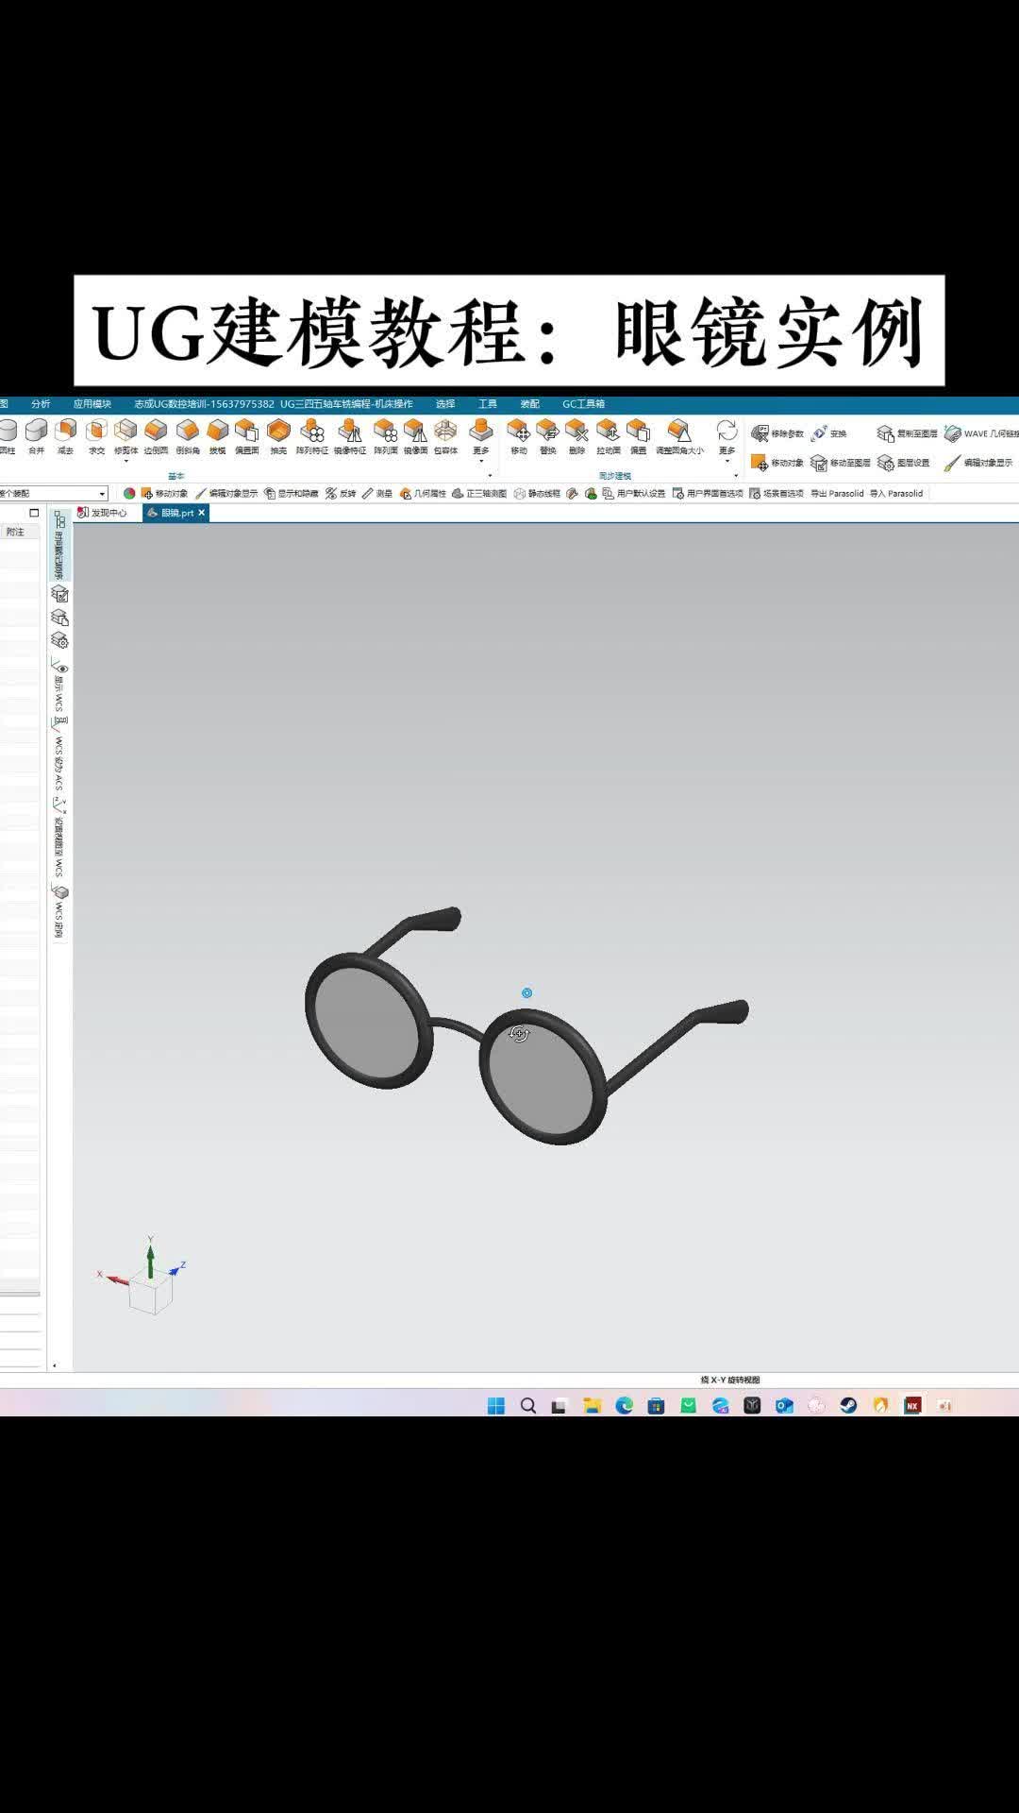The width and height of the screenshot is (1019, 1813).
Task: Open the NX icon on Windows taskbar
Action: [912, 1405]
